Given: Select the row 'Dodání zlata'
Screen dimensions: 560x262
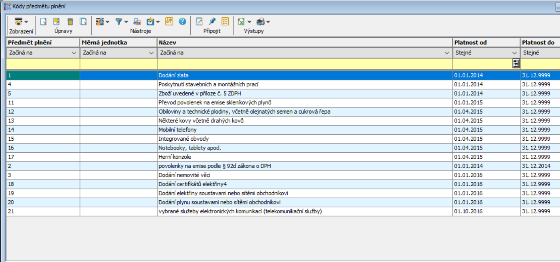Looking at the screenshot, I should (283, 75).
